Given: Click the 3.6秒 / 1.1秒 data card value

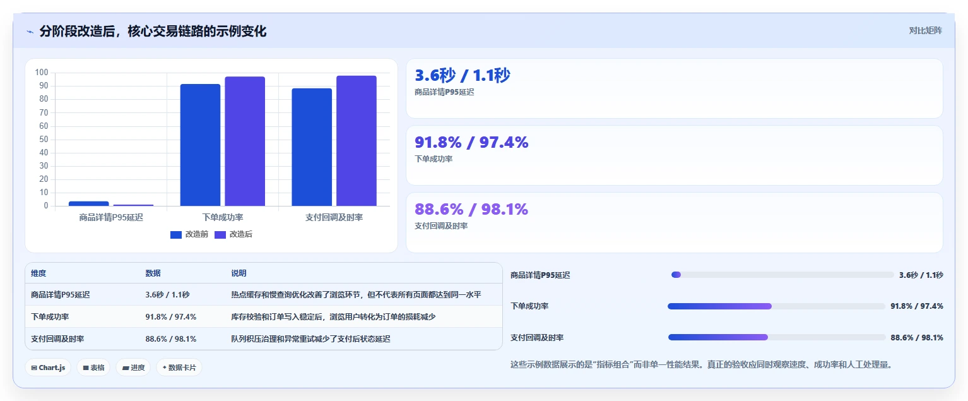Looking at the screenshot, I should coord(463,76).
